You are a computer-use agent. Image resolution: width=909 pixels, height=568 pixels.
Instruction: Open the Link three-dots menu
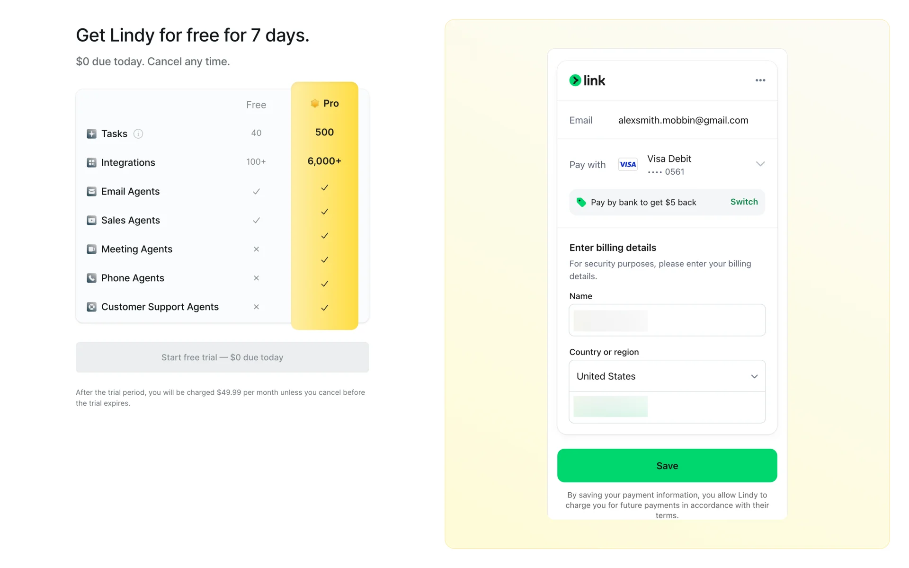coord(760,80)
